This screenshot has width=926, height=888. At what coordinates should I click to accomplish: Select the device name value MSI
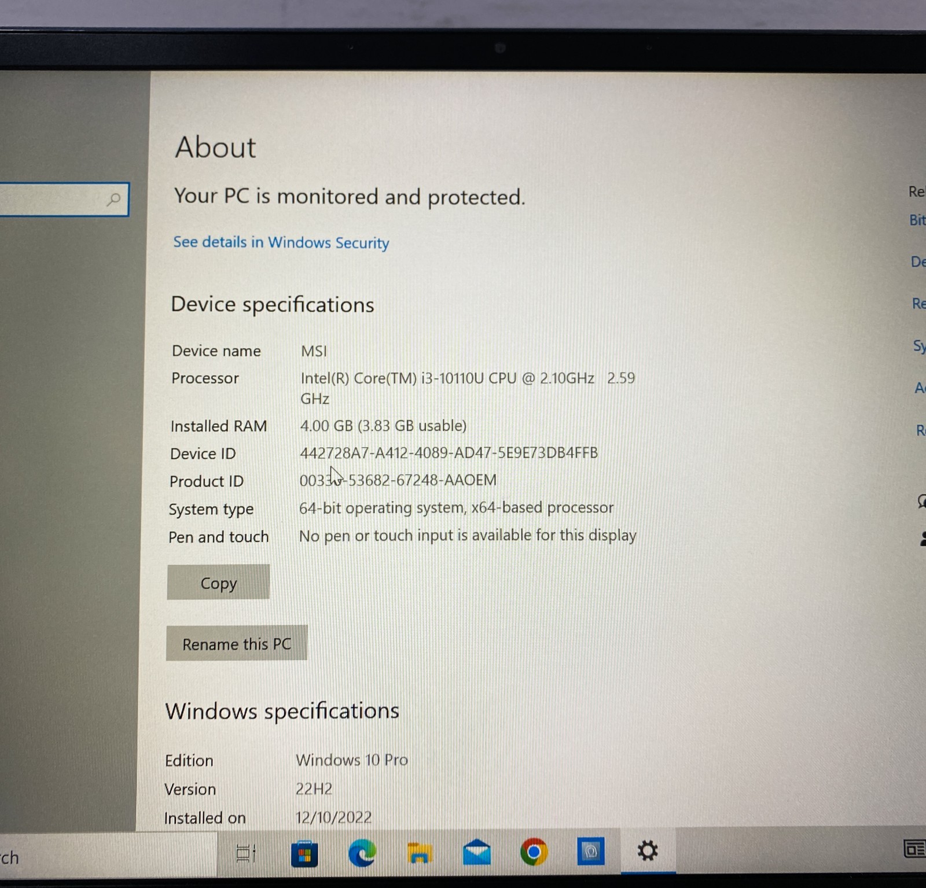coord(314,351)
